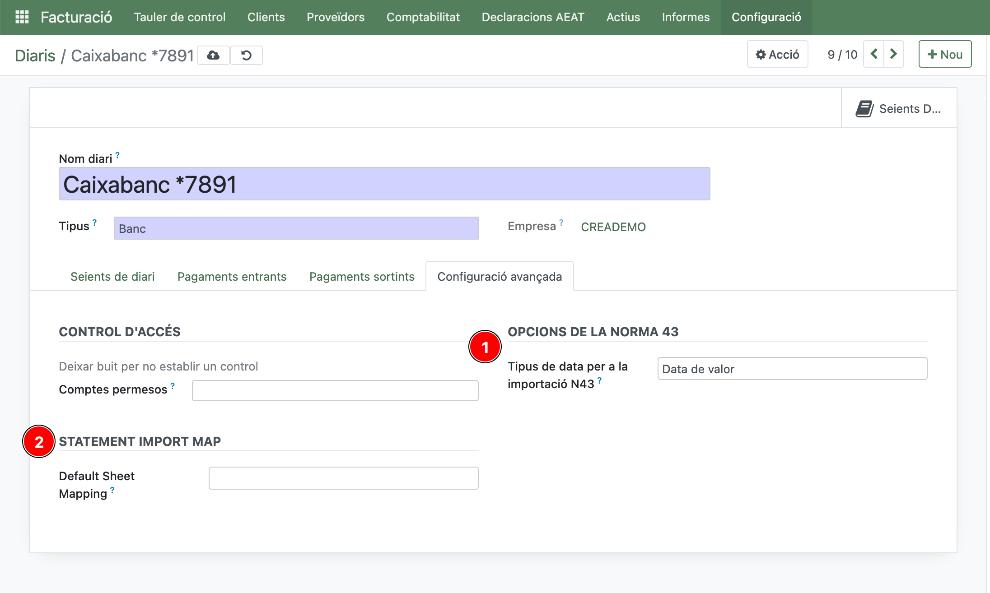This screenshot has width=990, height=593.
Task: Click the Seients D... book icon
Action: point(864,109)
